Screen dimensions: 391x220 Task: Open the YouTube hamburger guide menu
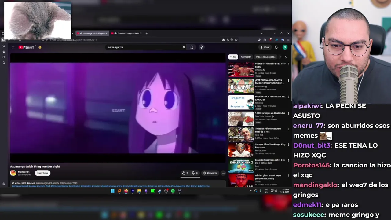tap(13, 47)
